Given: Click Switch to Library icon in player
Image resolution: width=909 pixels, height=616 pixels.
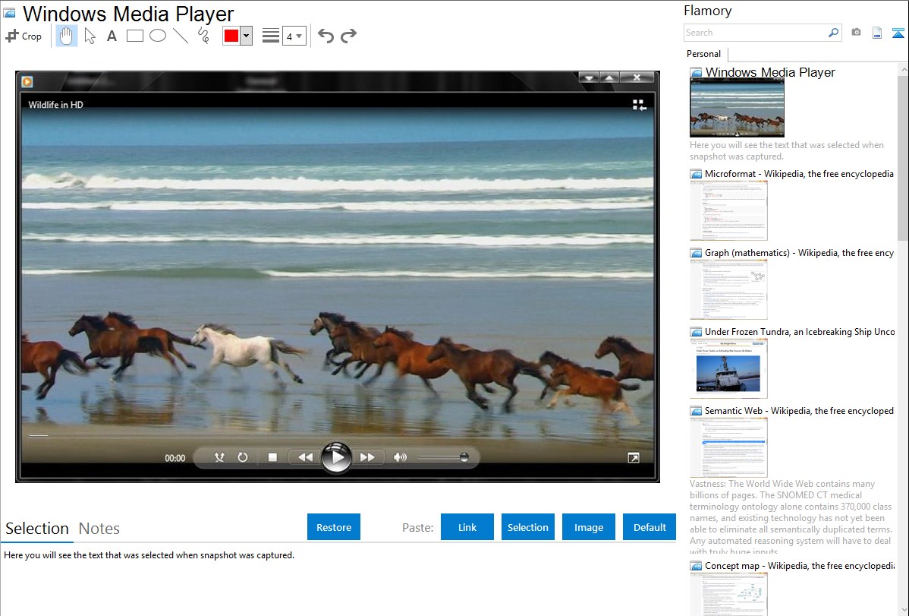Looking at the screenshot, I should [x=639, y=105].
